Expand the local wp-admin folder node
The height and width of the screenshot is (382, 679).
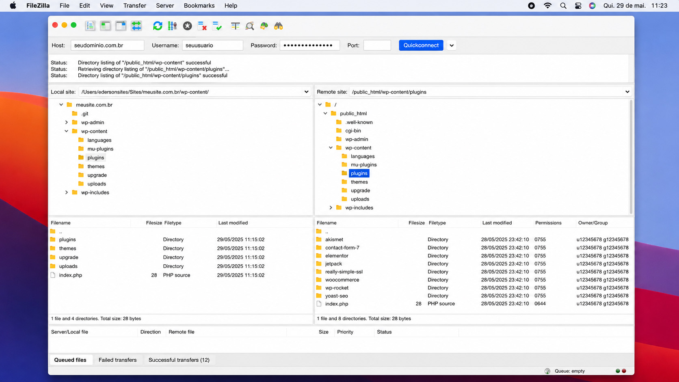coord(67,122)
